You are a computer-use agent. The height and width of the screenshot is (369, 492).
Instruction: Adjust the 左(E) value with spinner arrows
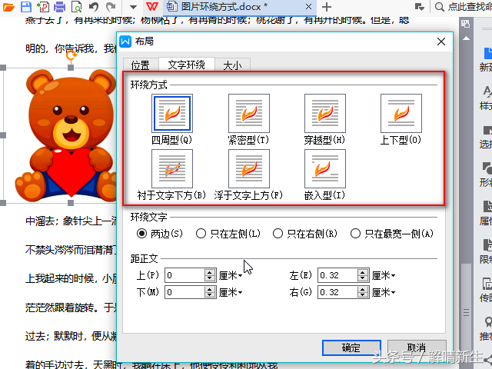pos(363,275)
